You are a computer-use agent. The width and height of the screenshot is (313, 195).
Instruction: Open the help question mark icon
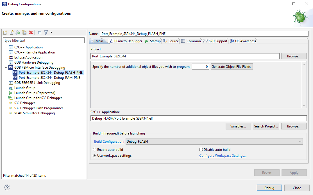(7, 188)
